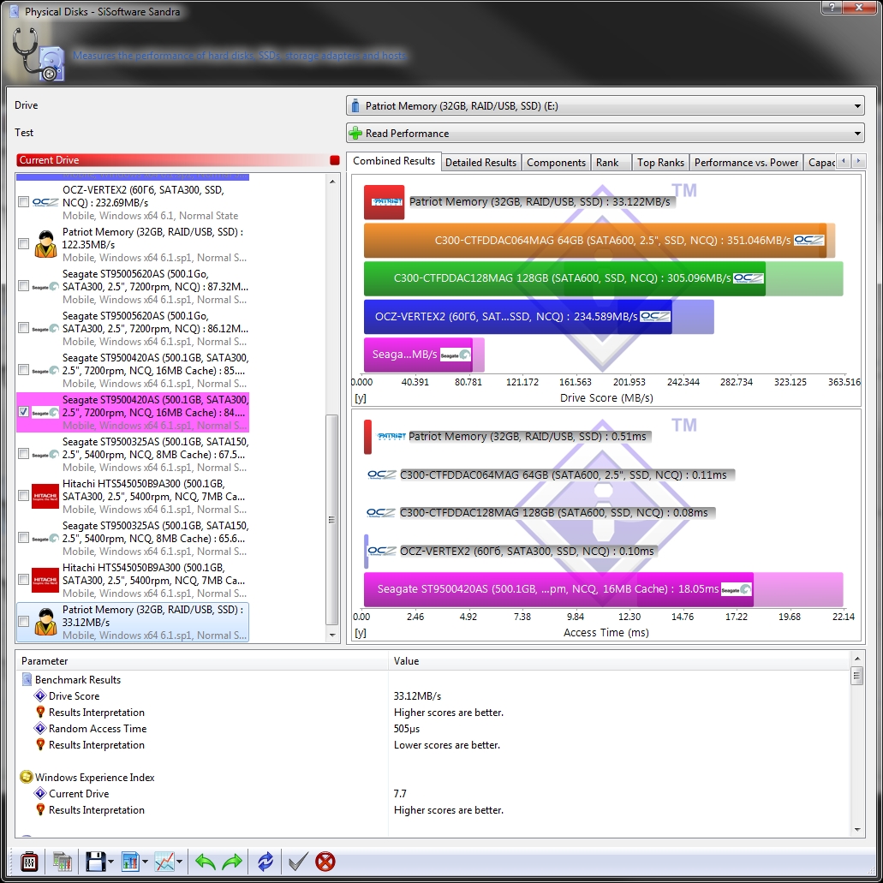The image size is (883, 883).
Task: Click the Windows Experience Index globe icon
Action: coord(26,777)
